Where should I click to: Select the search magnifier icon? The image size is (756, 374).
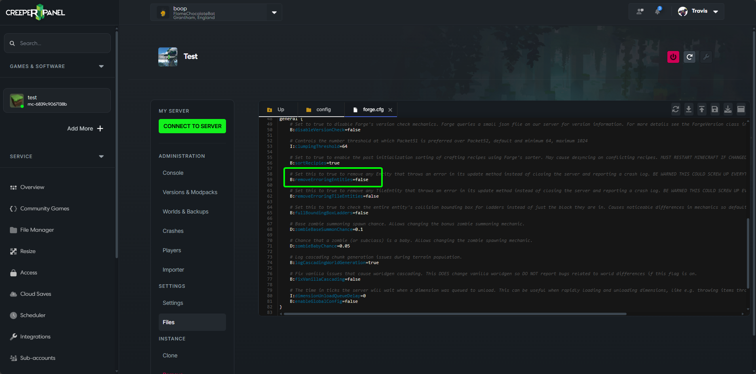click(12, 43)
